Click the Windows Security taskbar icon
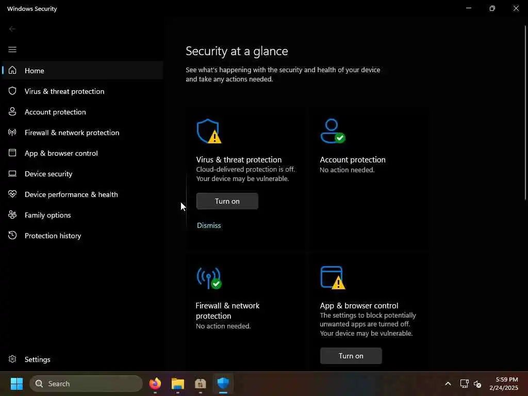The height and width of the screenshot is (396, 528). point(223,384)
